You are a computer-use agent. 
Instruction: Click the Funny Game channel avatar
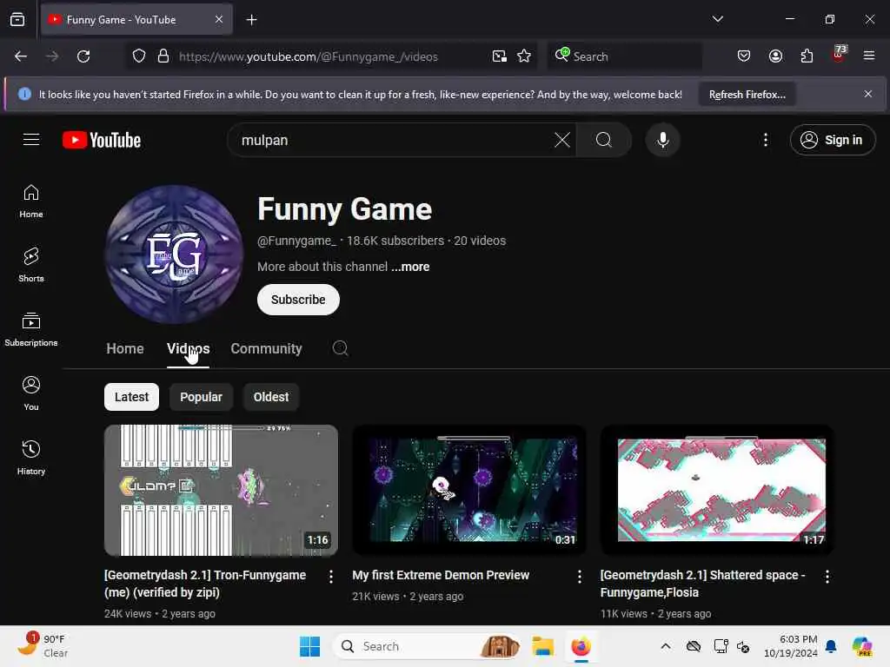click(x=174, y=254)
